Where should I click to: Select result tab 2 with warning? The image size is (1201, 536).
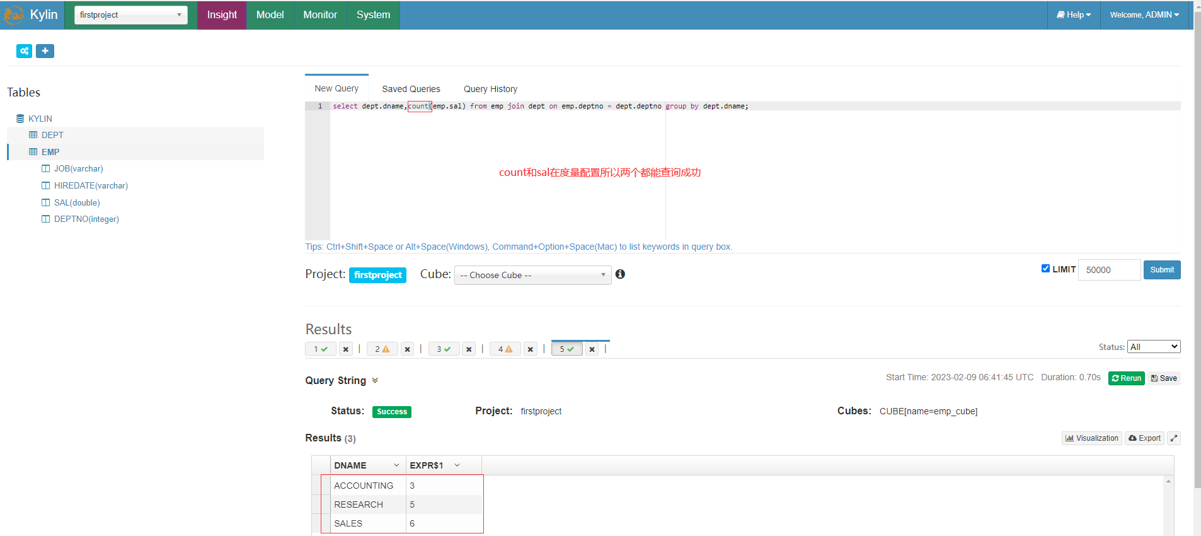pos(382,349)
